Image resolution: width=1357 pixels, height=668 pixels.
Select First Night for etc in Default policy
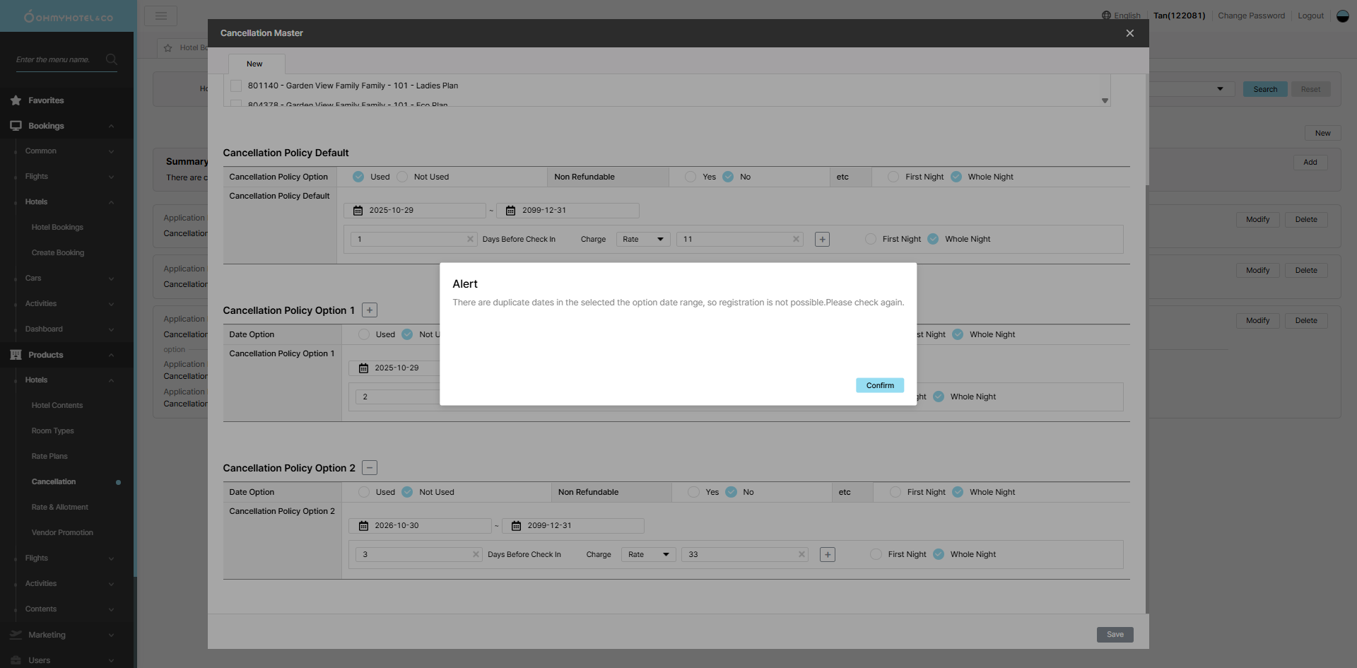(x=893, y=177)
